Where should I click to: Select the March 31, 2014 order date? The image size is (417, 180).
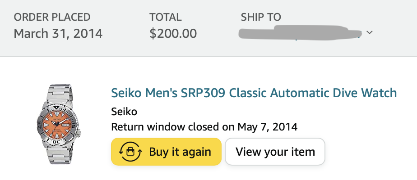58,33
